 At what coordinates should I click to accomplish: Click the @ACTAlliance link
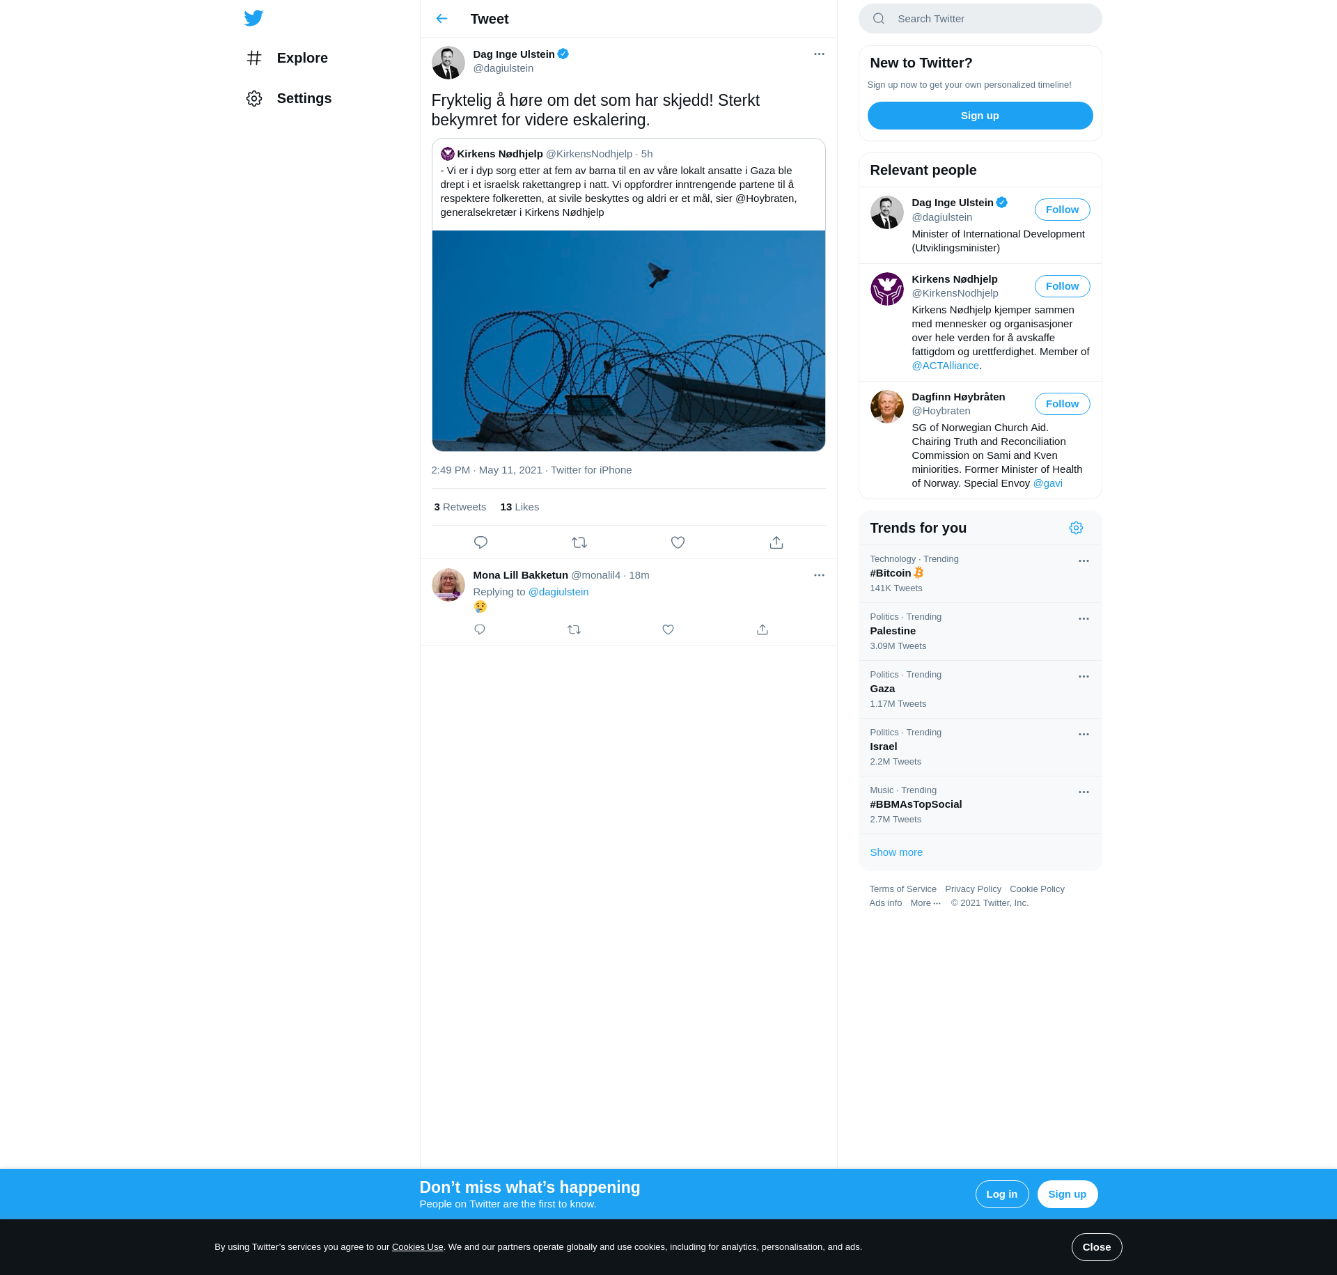[945, 366]
